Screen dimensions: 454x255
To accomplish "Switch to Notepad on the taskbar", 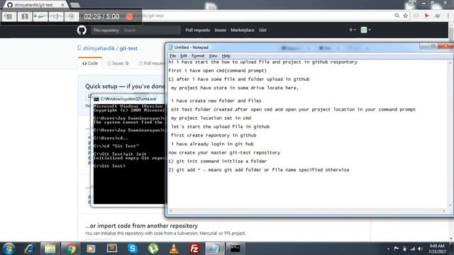I will pyautogui.click(x=215, y=249).
